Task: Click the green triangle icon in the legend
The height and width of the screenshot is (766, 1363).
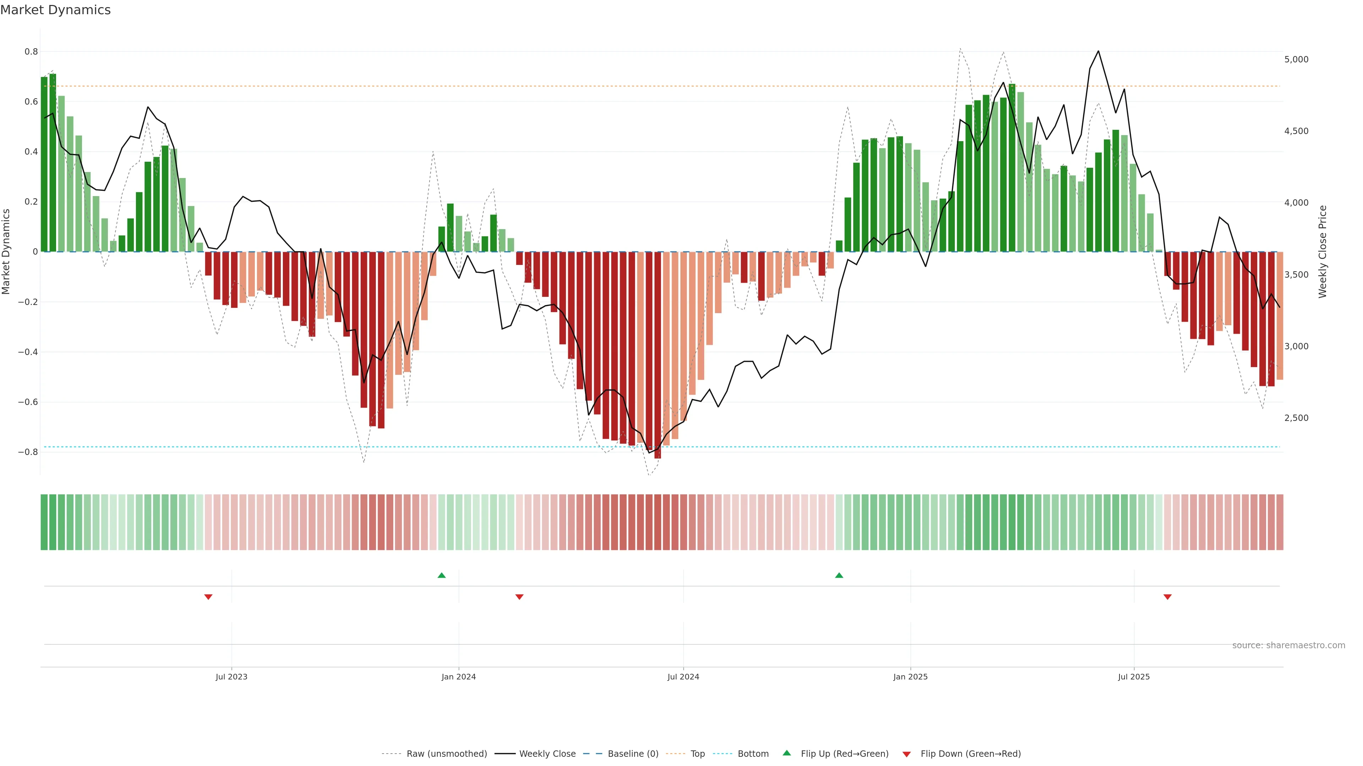Action: click(787, 753)
